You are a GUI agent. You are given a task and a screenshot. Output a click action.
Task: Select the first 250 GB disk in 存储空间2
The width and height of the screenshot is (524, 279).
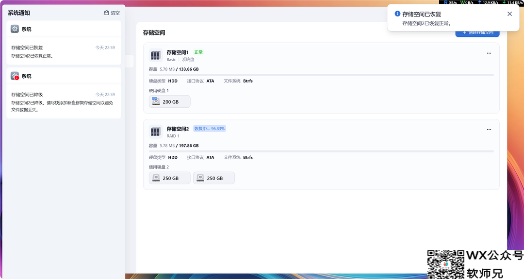coord(169,178)
